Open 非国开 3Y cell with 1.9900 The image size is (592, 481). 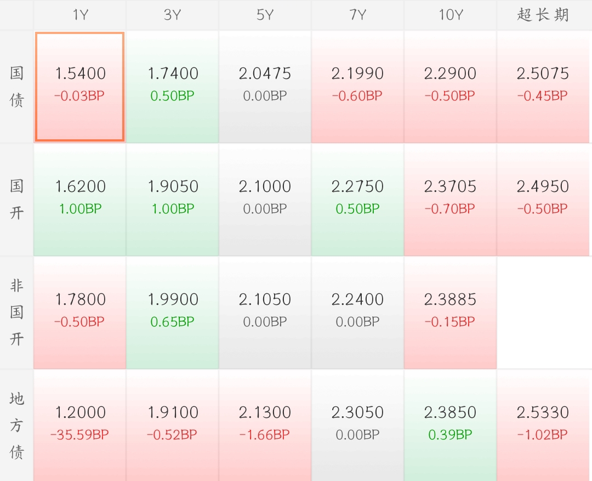(172, 313)
